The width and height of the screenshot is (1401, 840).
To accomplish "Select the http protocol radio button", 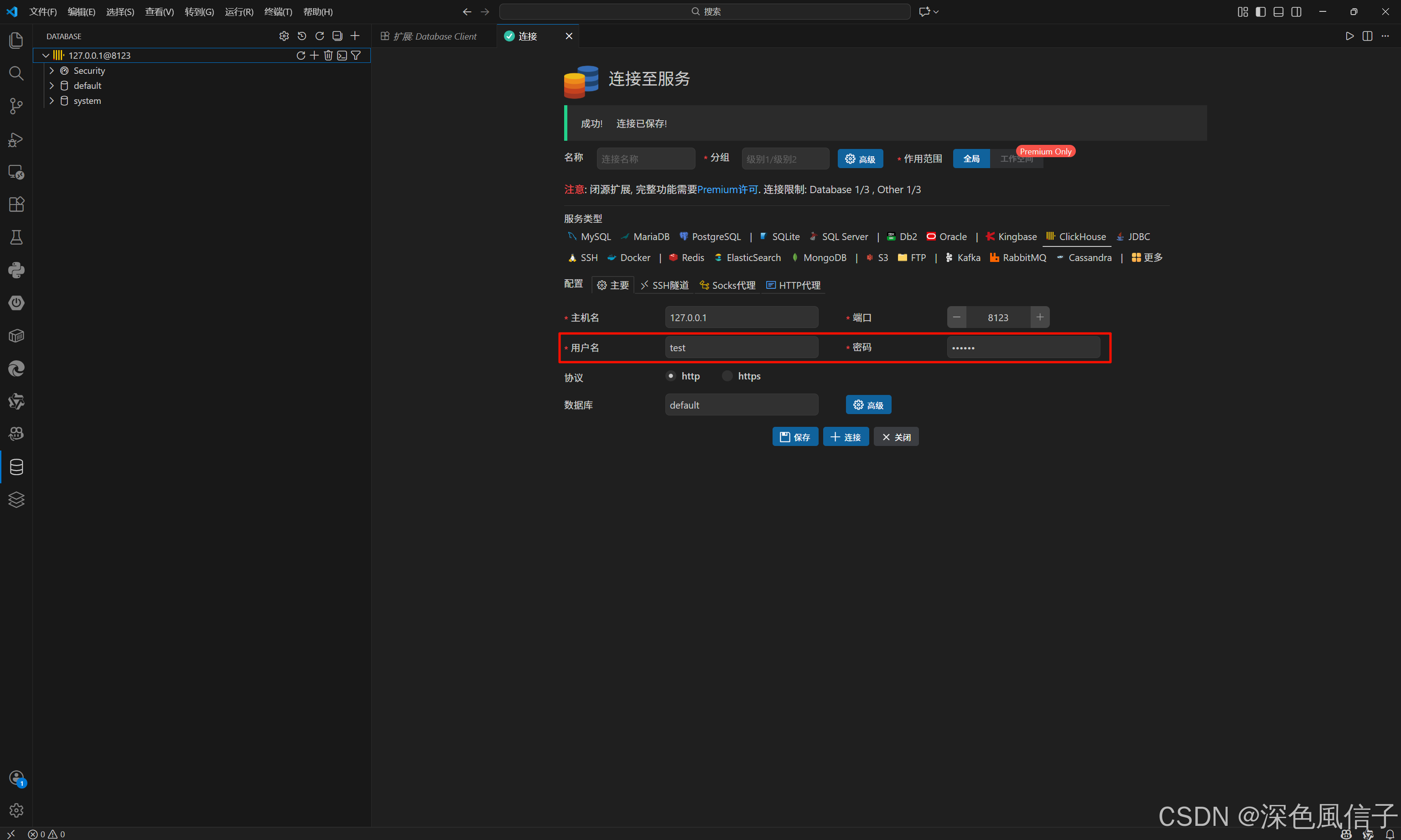I will (671, 376).
